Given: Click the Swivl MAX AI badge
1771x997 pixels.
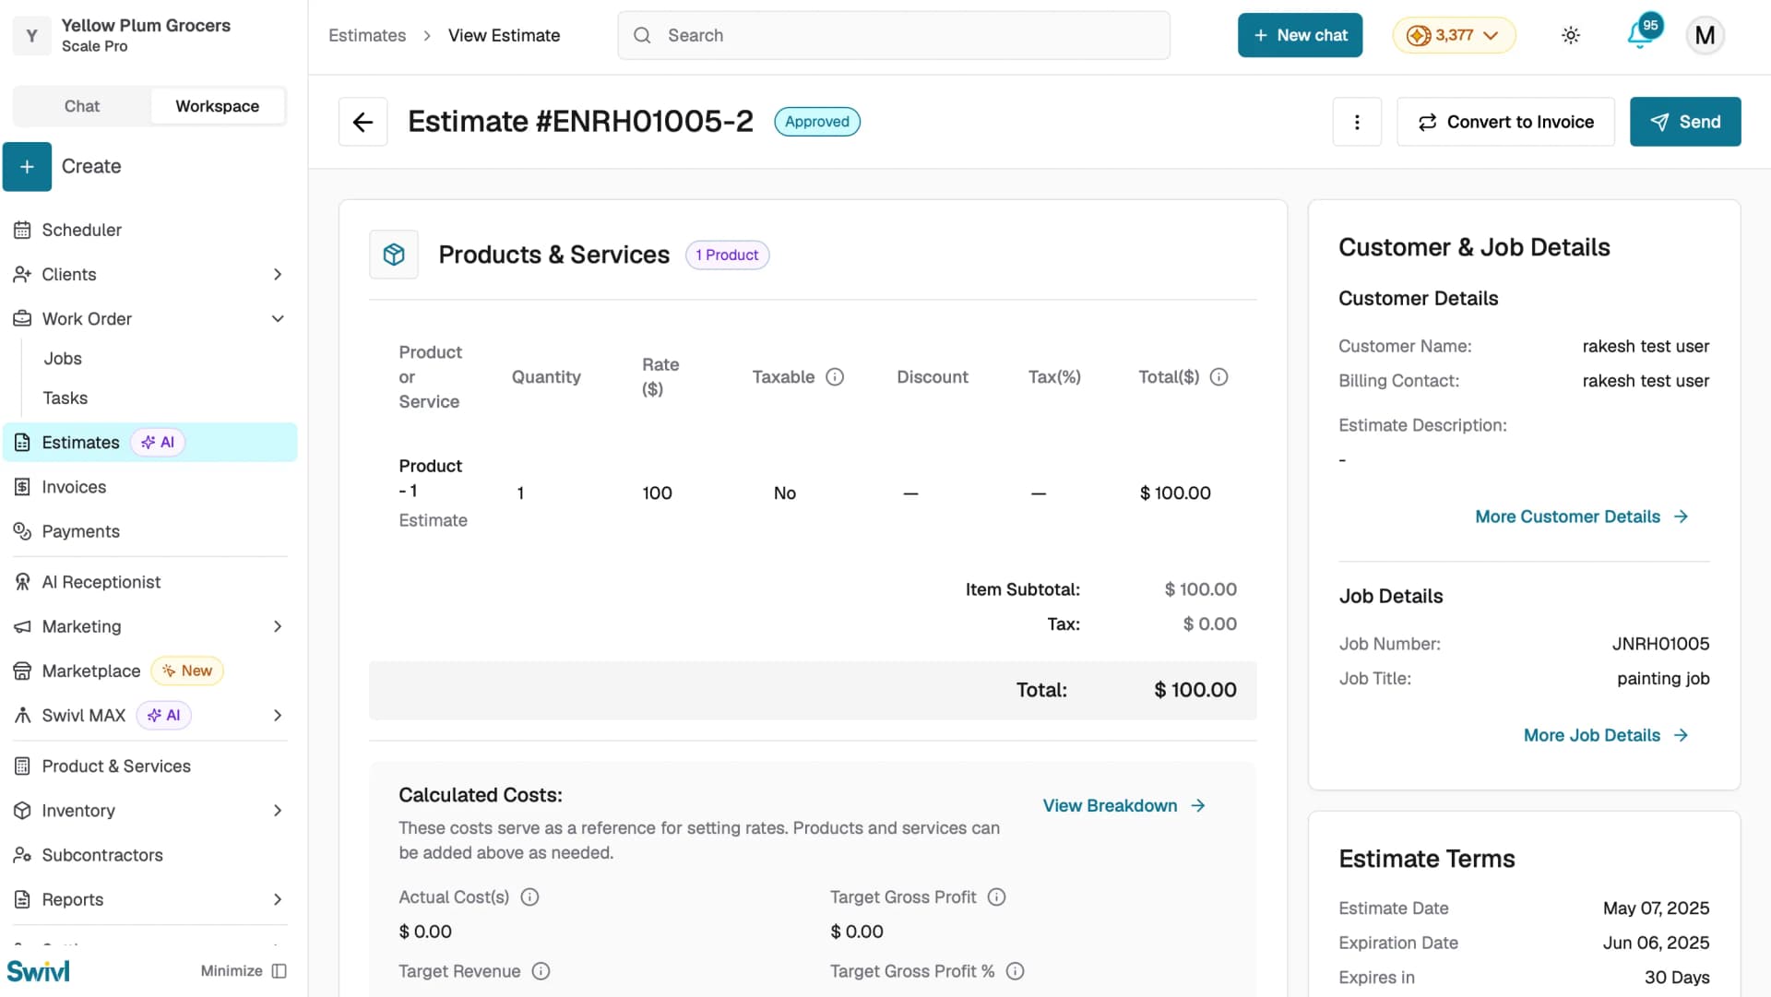Looking at the screenshot, I should pyautogui.click(x=163, y=716).
